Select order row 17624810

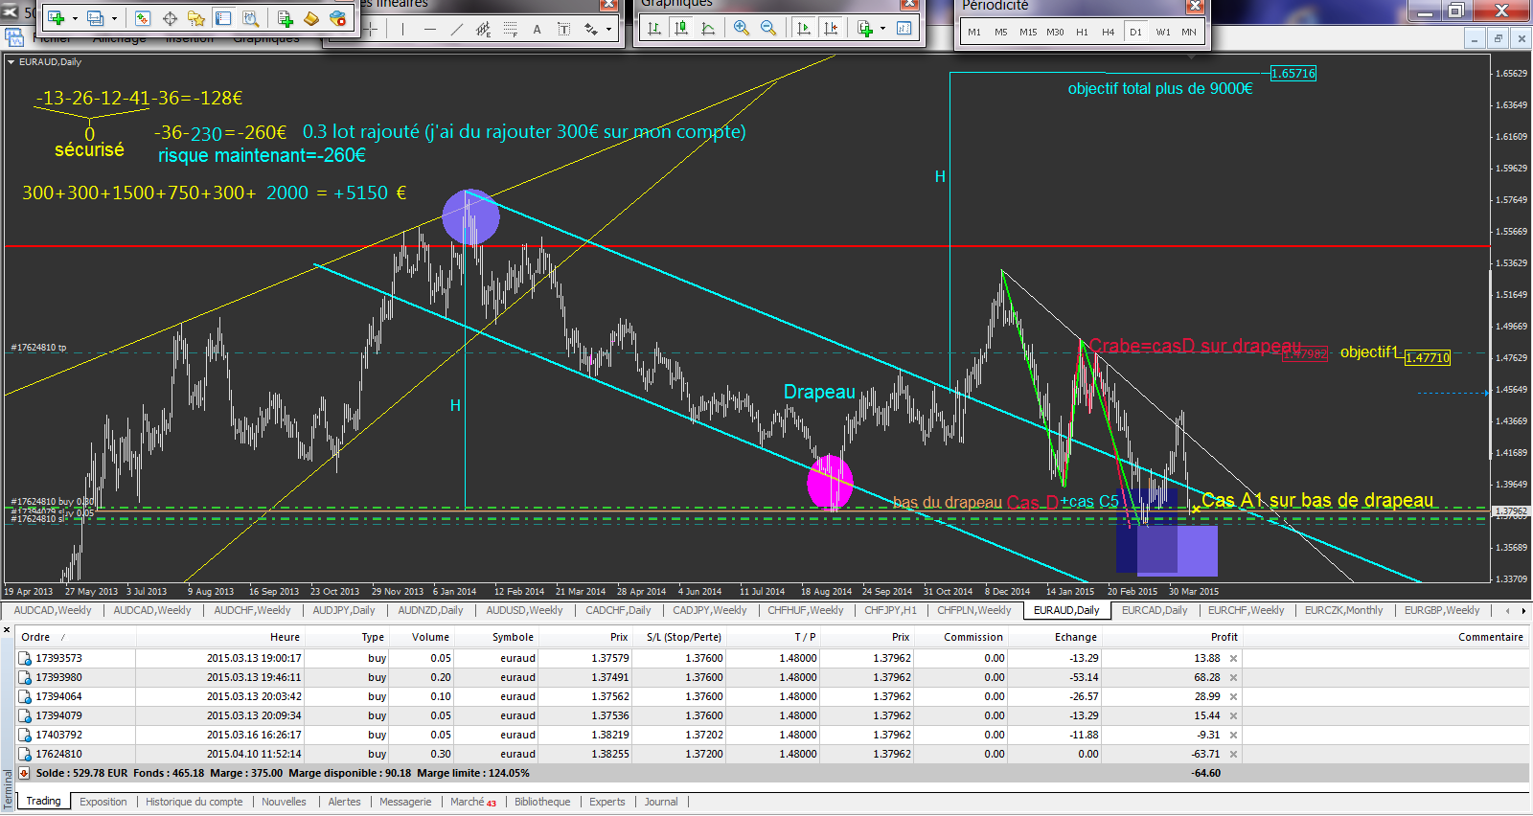tap(58, 754)
